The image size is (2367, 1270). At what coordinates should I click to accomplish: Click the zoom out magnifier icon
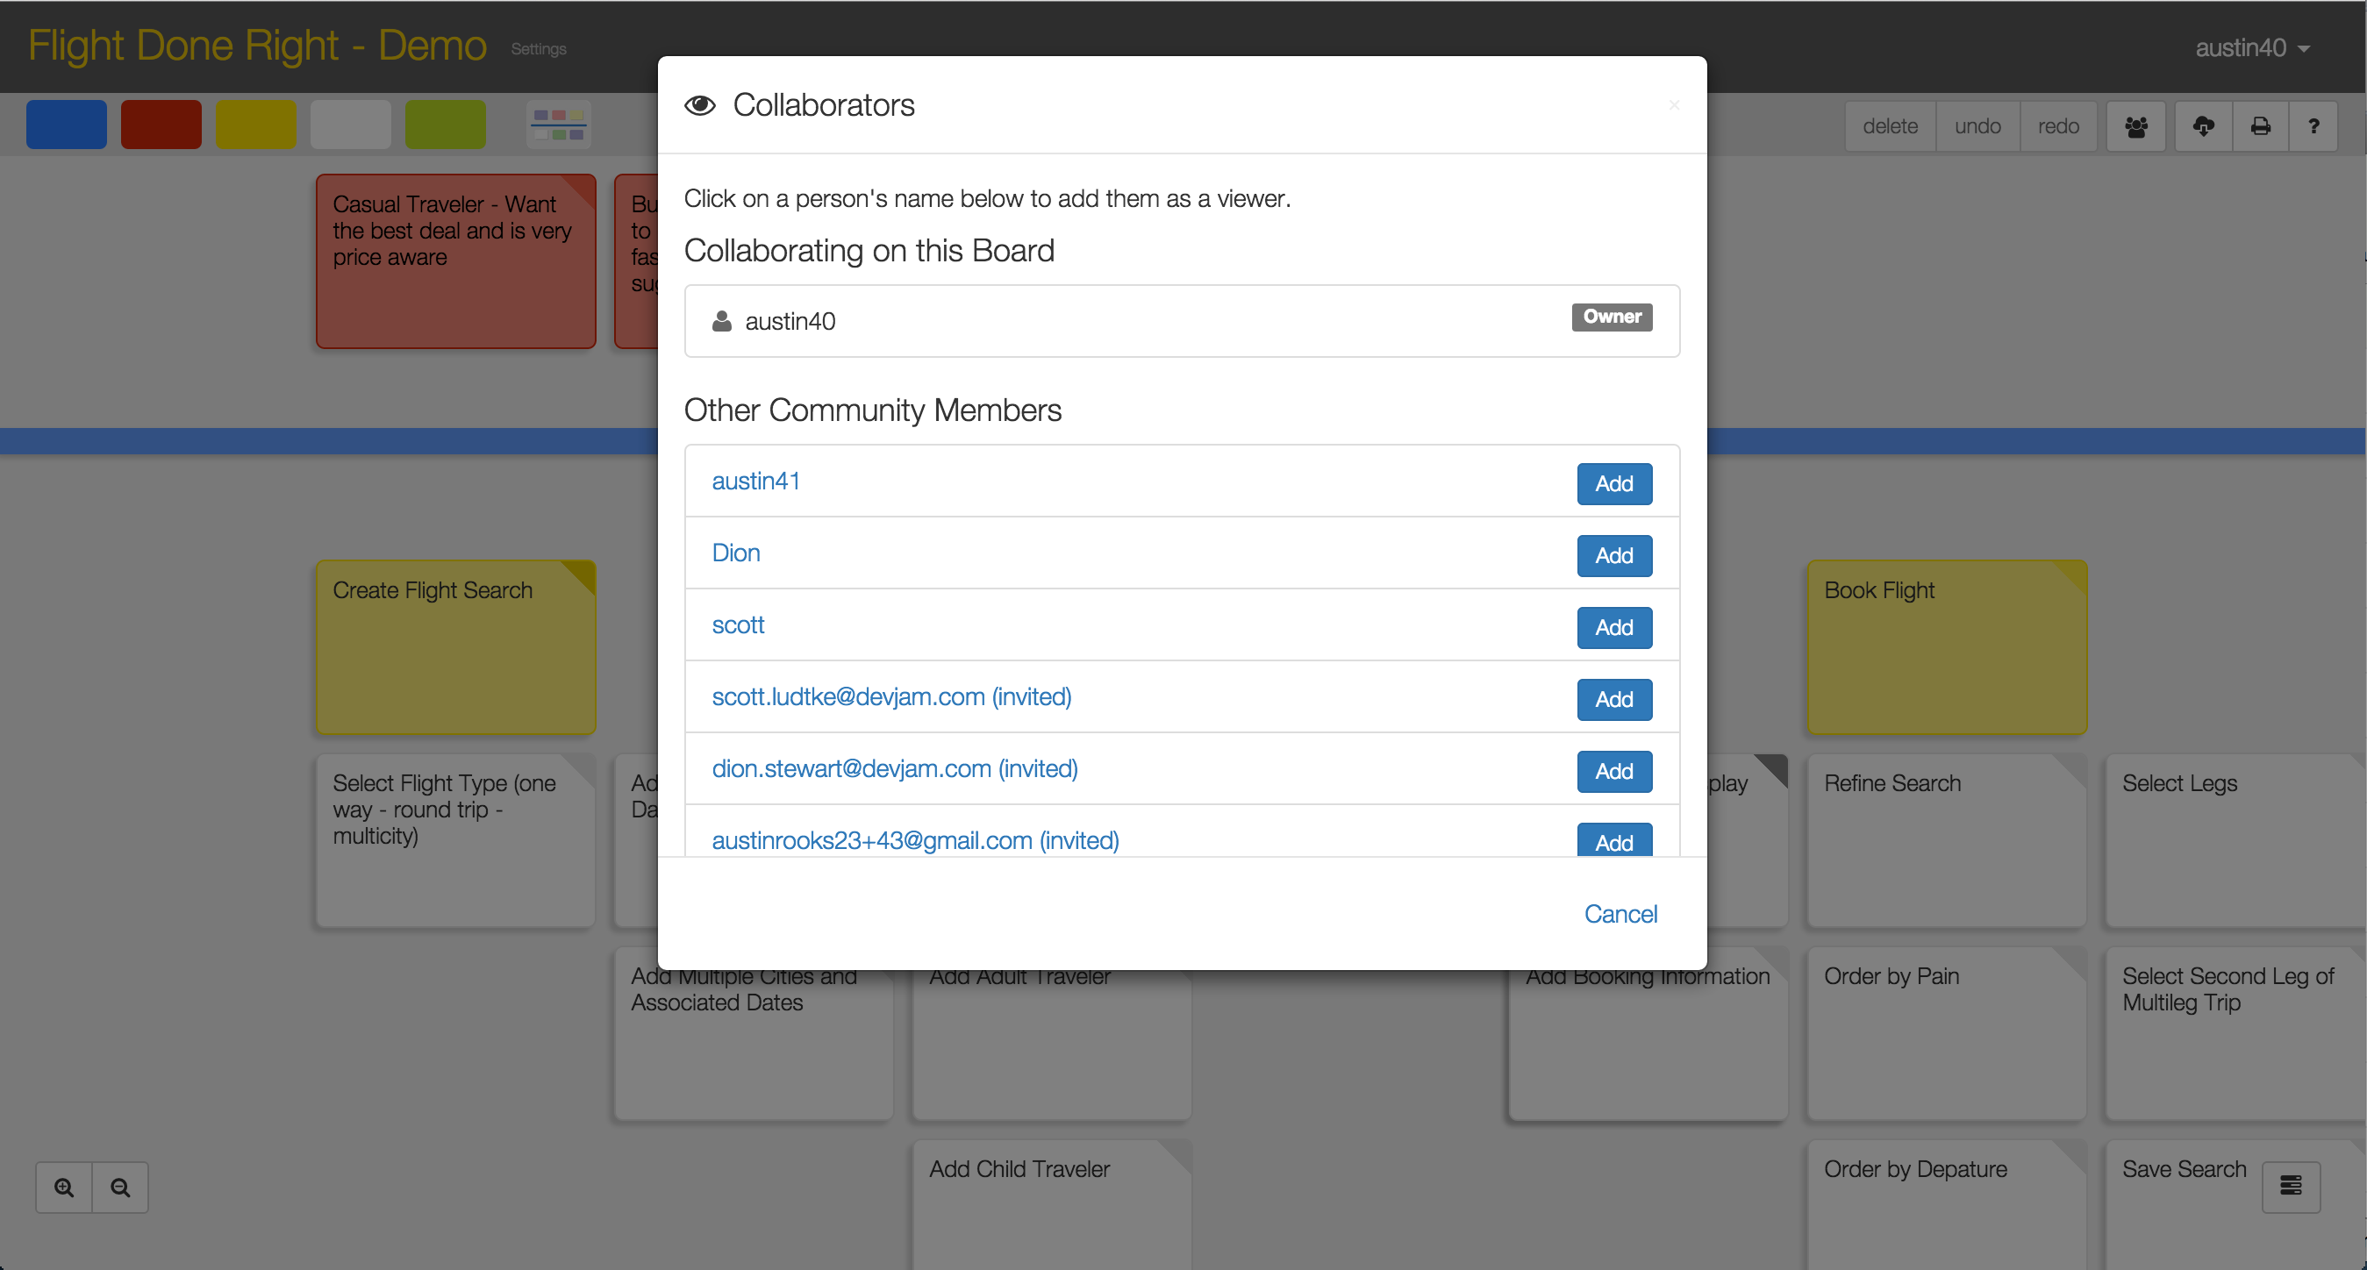[120, 1188]
